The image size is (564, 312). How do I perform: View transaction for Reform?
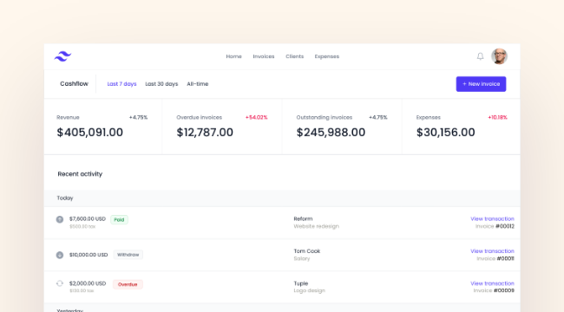(x=493, y=218)
